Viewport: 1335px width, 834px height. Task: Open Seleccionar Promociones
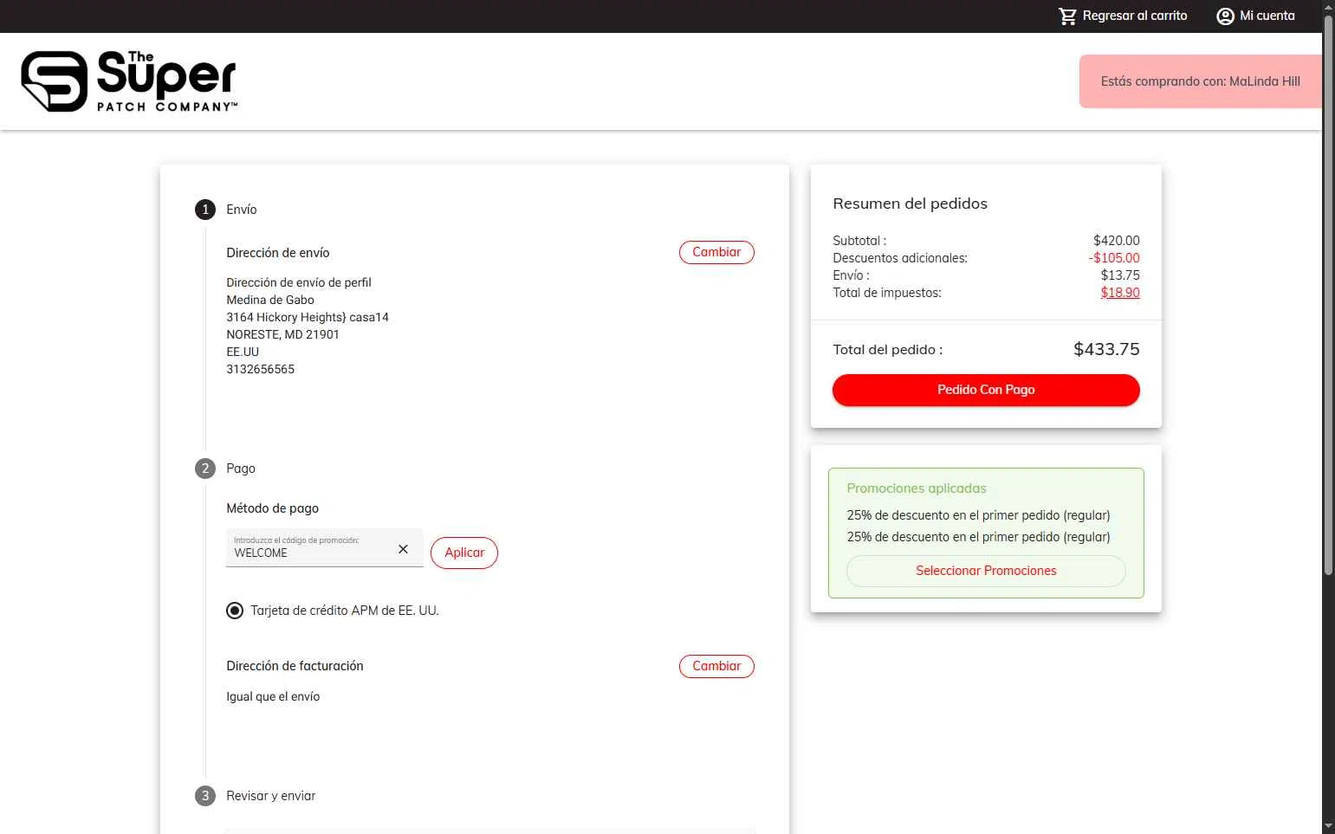click(986, 571)
